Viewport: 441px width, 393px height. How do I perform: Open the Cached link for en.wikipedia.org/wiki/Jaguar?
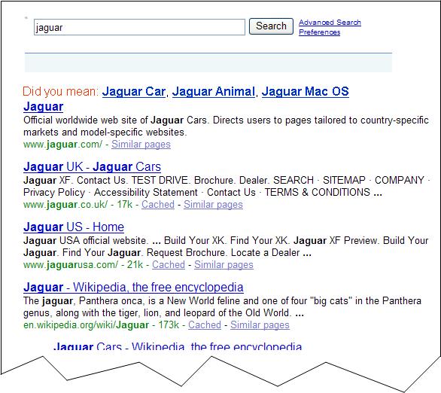coord(205,325)
